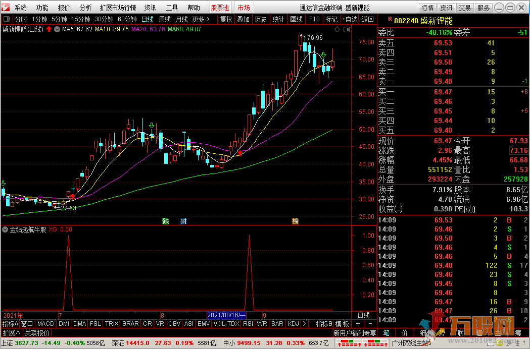Image resolution: width=530 pixels, height=349 pixels.
Task: Select the DMI indicator tab
Action: (64, 324)
